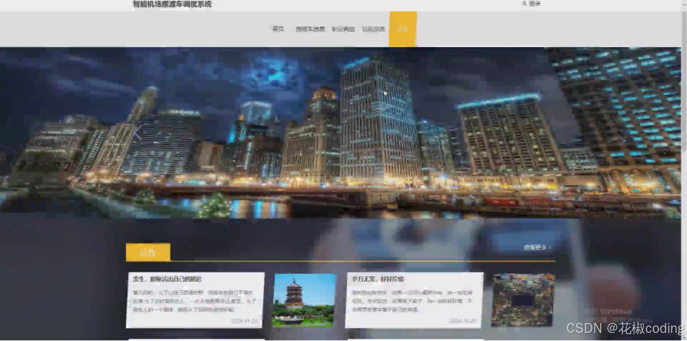Select the yellow 公告 section tab
The height and width of the screenshot is (341, 687).
(x=148, y=252)
